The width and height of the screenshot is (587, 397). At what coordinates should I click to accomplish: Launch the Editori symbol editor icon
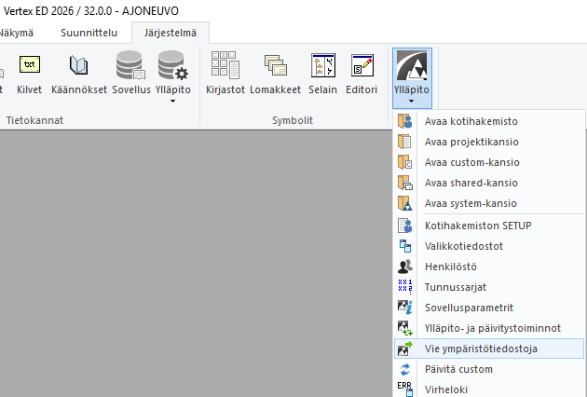(362, 65)
